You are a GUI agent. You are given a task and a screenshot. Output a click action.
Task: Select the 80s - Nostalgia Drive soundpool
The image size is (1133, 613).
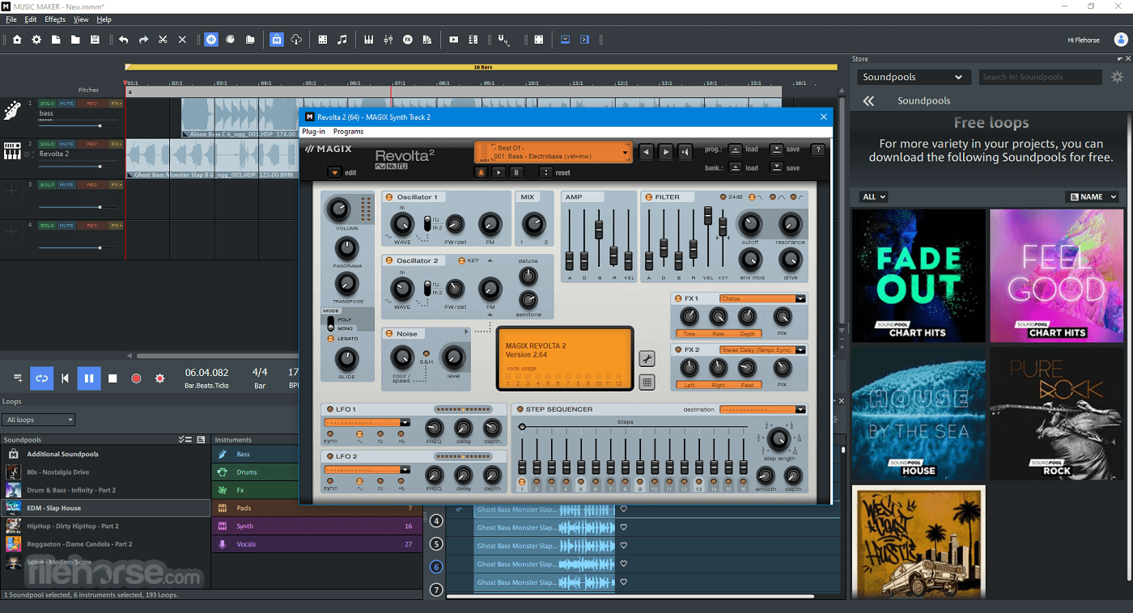click(x=105, y=472)
